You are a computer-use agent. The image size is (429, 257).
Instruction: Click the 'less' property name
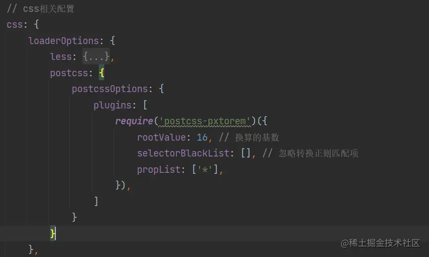[x=61, y=57]
